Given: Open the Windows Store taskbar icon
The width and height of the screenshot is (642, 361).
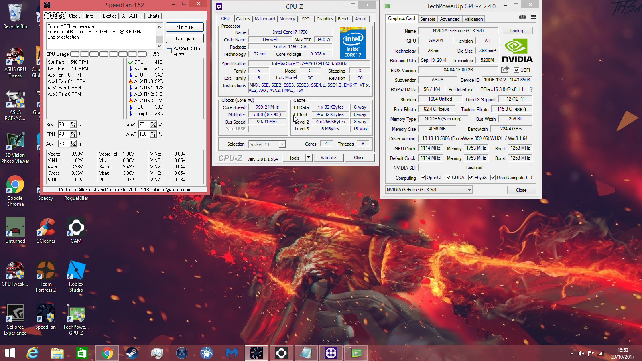Looking at the screenshot, I should click(82, 353).
